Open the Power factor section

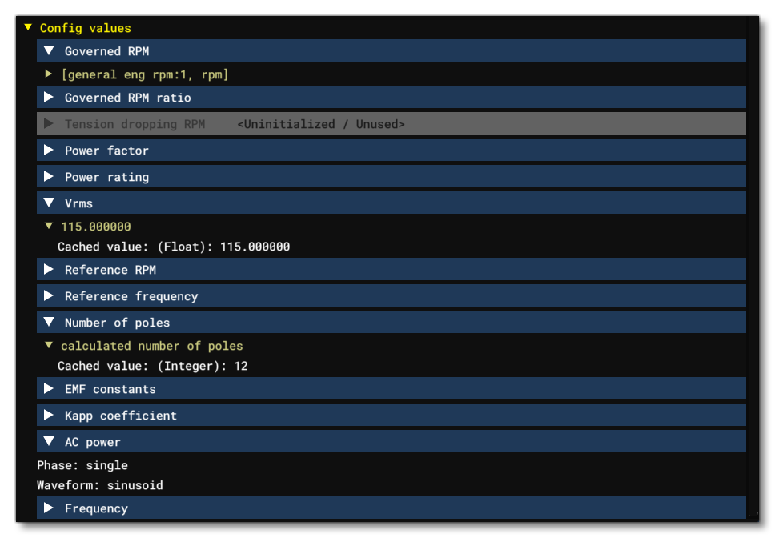pyautogui.click(x=48, y=150)
